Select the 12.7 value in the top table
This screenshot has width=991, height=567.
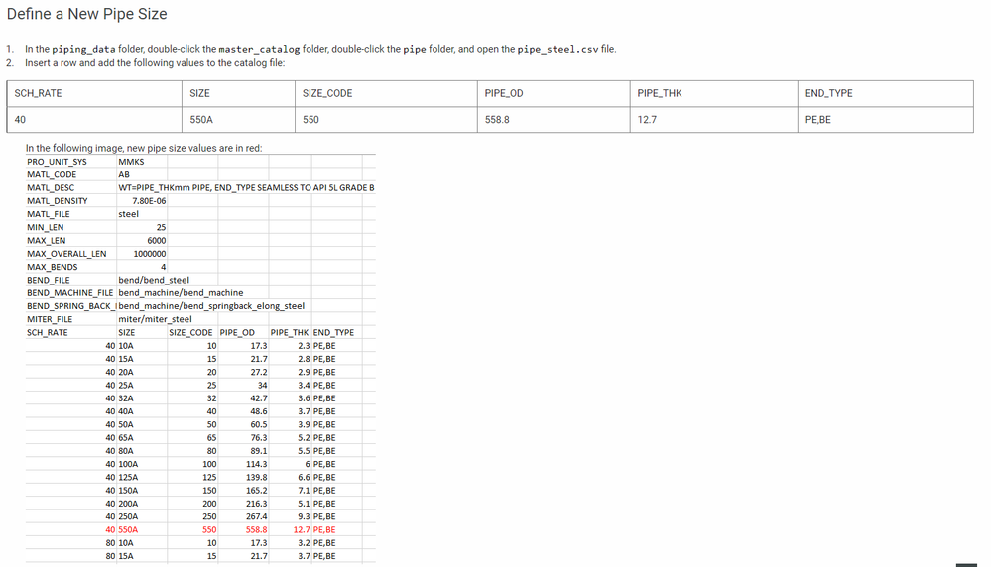pyautogui.click(x=647, y=119)
